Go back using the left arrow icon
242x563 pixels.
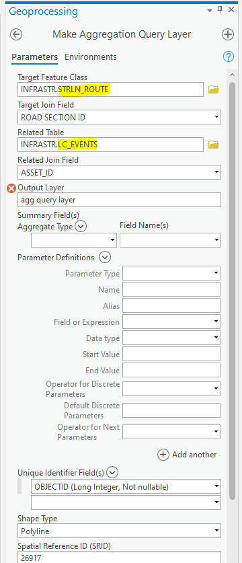pos(17,34)
